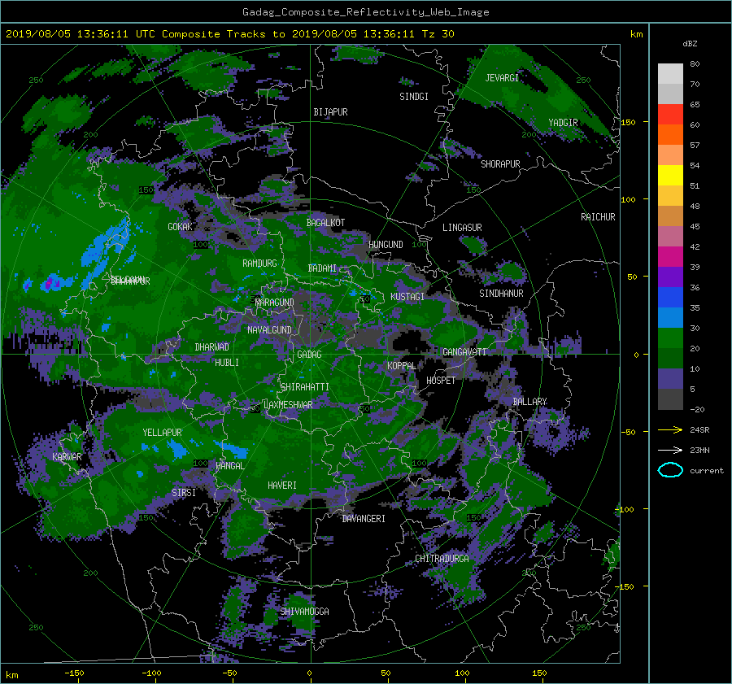732x684 pixels.
Task: Select the red 60-65 dBZ legend swatch
Action: point(670,114)
